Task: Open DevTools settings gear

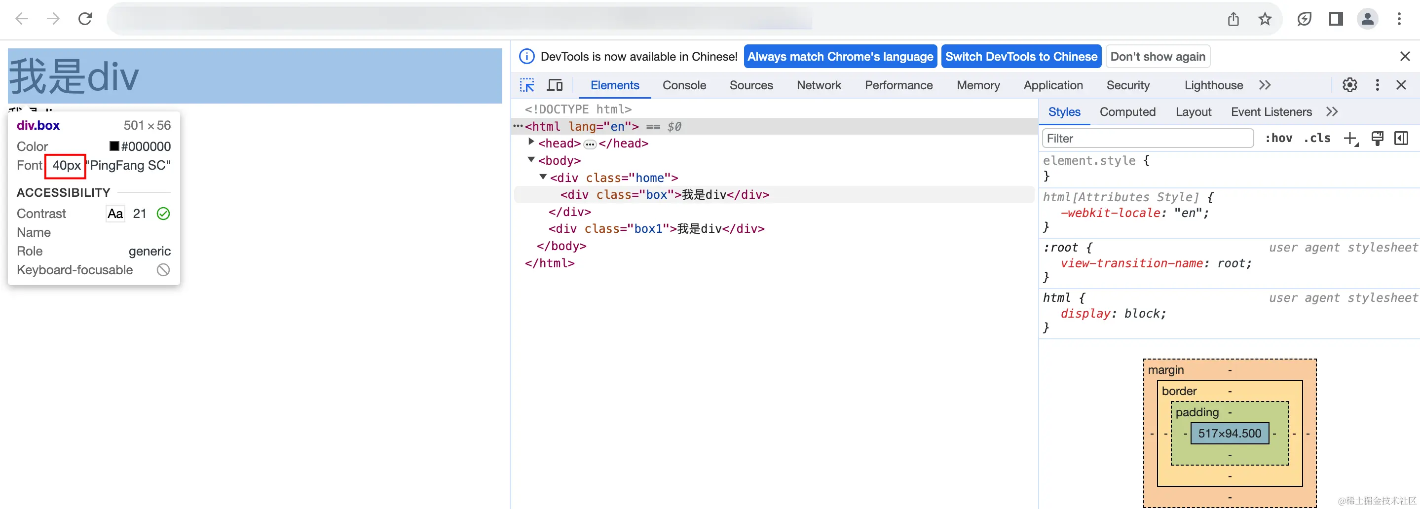Action: [x=1350, y=85]
